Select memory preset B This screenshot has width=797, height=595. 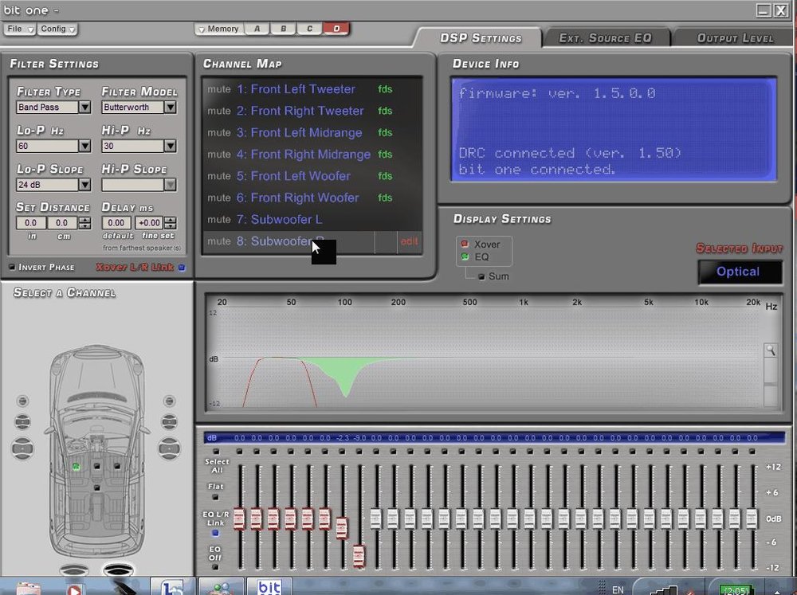[x=284, y=29]
